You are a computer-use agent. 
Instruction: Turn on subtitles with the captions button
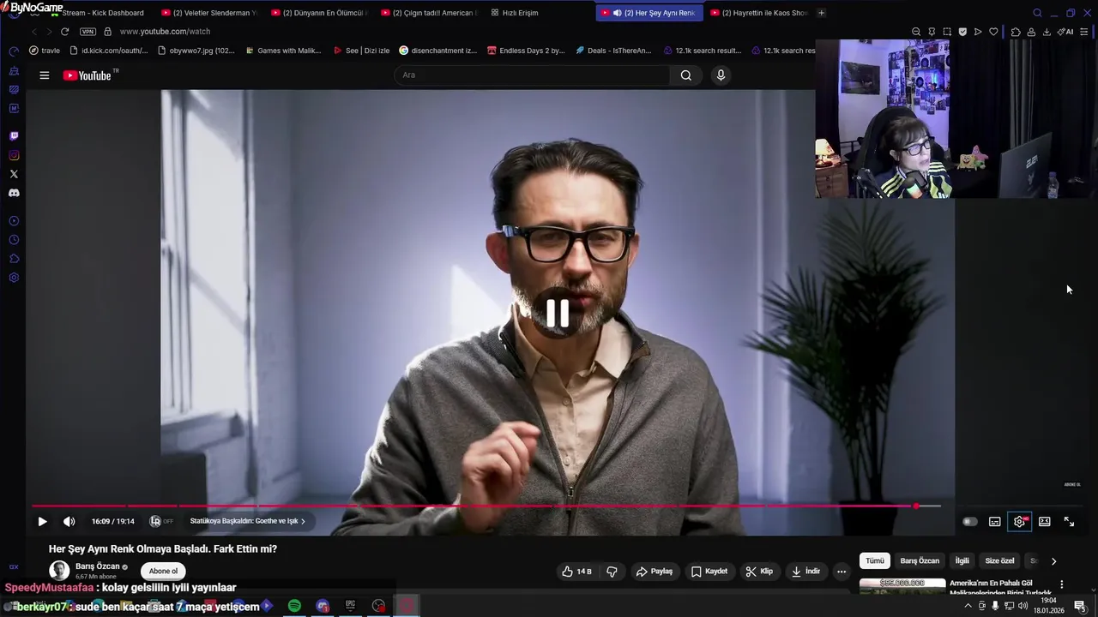click(x=994, y=521)
